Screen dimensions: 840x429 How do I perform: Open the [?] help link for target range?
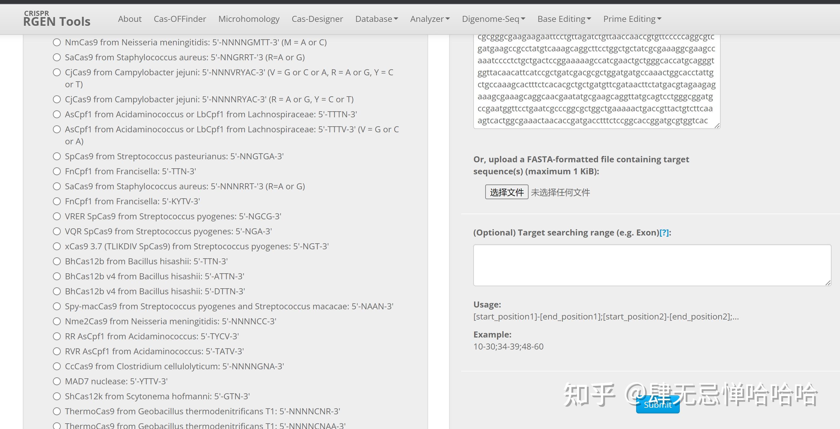(x=664, y=233)
